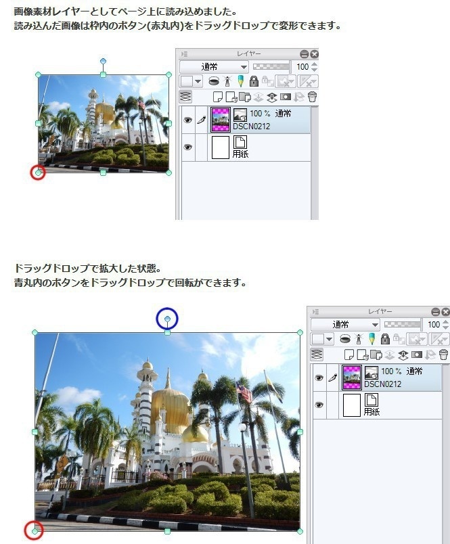Open layer color dropdown in lower panel
Viewport: 450px width, 544px height.
click(322, 339)
